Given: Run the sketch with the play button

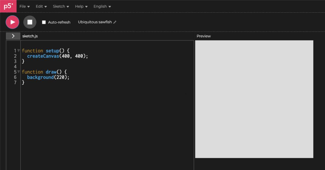Looking at the screenshot, I should pos(12,22).
